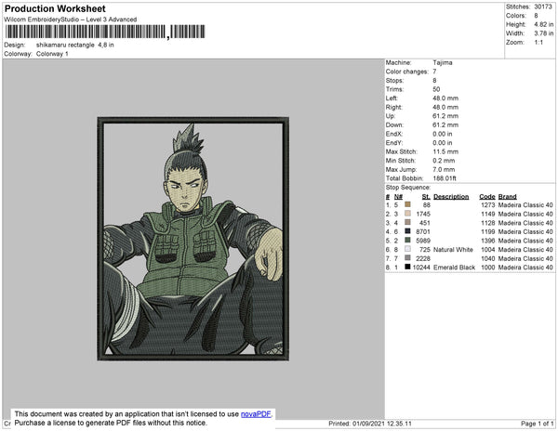Select stitch count 10244 in row 8
Viewport: 558px width, 431px height.
tap(421, 268)
